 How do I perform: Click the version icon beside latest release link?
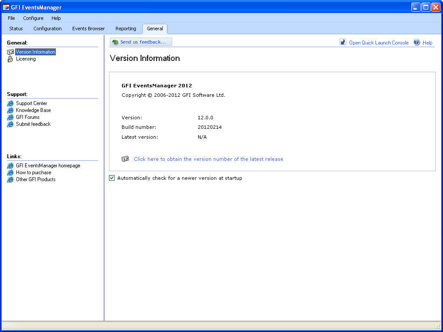pyautogui.click(x=125, y=159)
